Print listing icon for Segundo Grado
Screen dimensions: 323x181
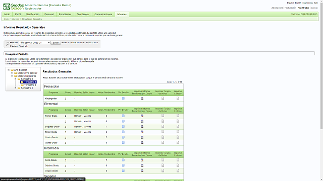pos(178,127)
